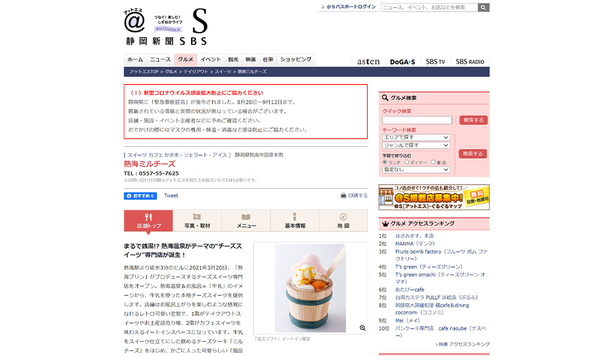Click the Tweet link

(171, 196)
